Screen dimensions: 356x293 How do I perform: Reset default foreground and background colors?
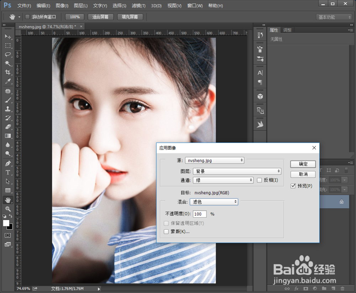coord(4,216)
